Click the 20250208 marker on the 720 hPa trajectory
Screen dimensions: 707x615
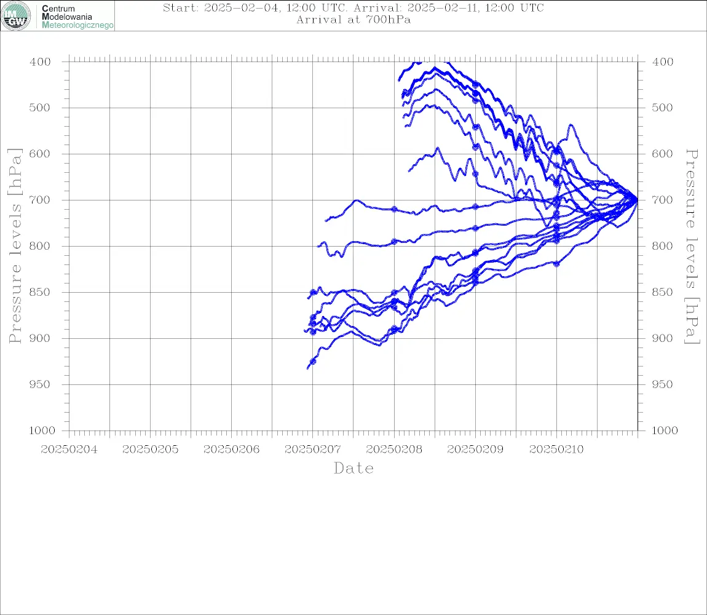[x=394, y=209]
